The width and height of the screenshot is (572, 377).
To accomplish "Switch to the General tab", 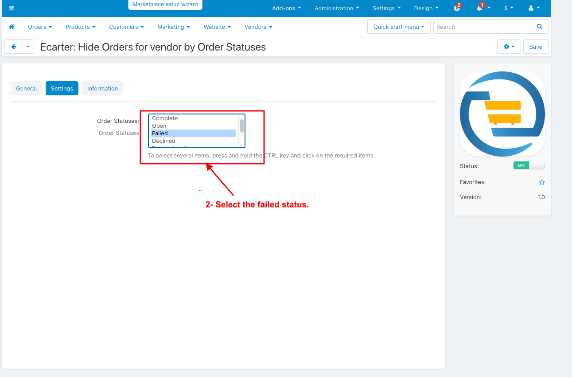I will pyautogui.click(x=26, y=88).
